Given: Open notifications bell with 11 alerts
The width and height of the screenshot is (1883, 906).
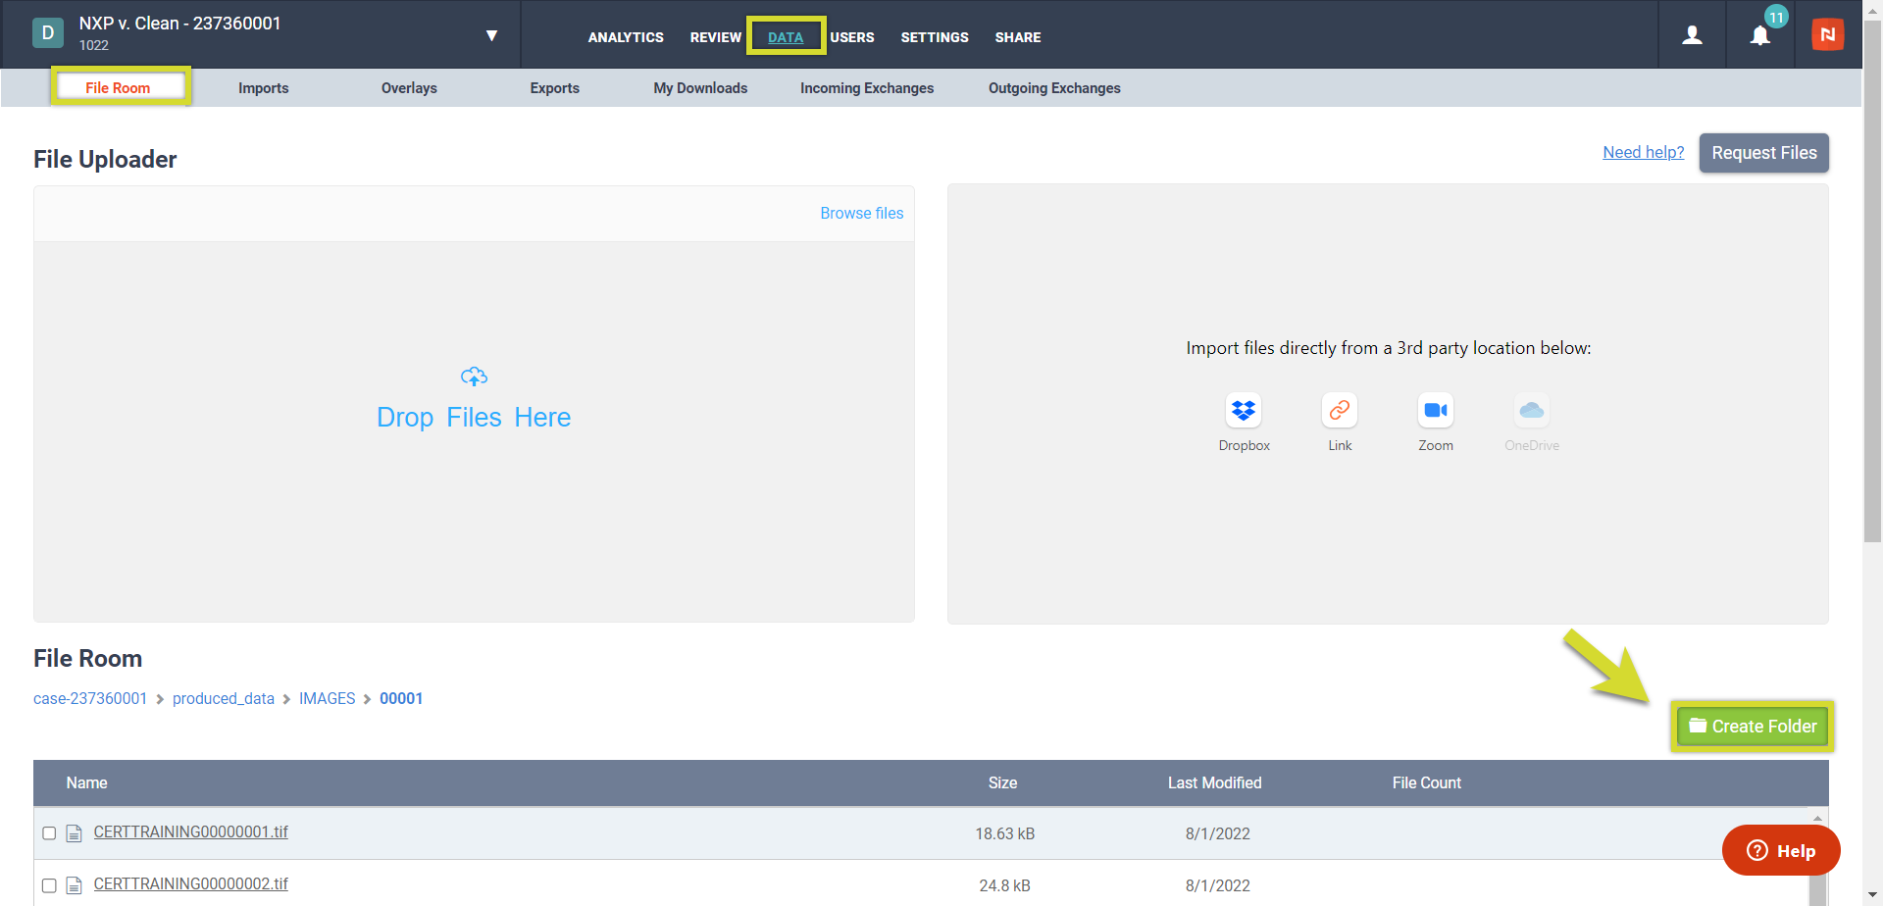Looking at the screenshot, I should [1760, 35].
